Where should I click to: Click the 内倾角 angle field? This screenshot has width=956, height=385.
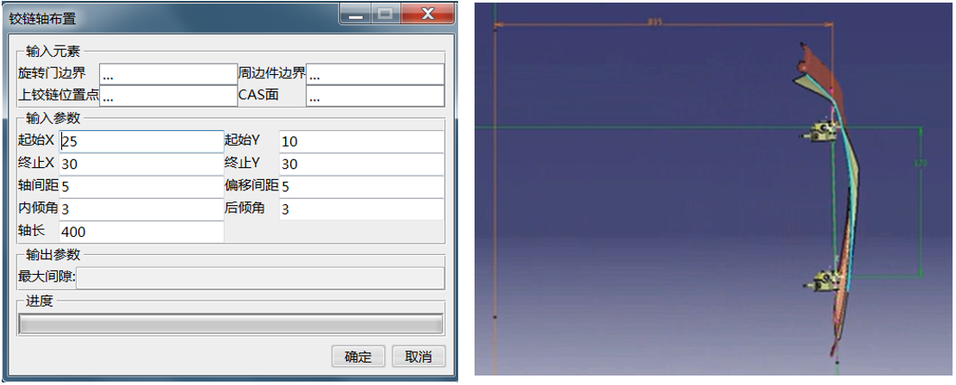(141, 208)
